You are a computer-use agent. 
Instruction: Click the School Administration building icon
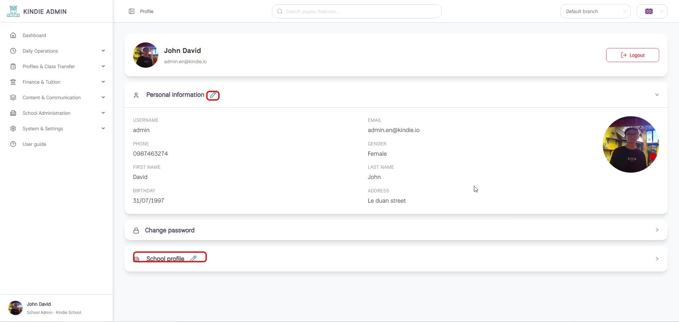coord(13,113)
